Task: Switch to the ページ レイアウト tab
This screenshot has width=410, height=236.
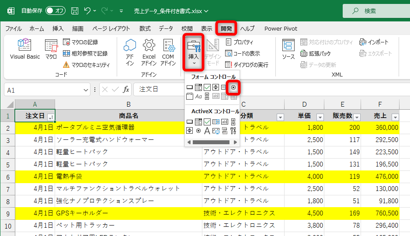Action: point(111,28)
